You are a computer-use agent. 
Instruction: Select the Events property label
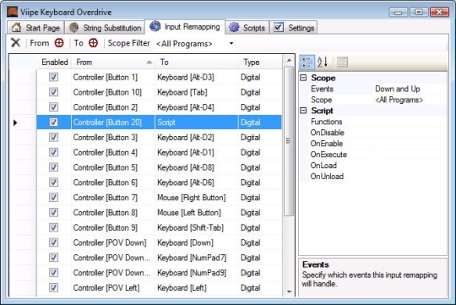(322, 89)
